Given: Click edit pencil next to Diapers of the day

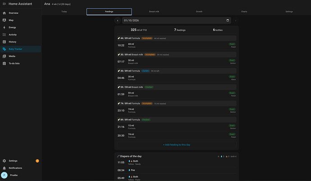Looking at the screenshot, I should [118, 156].
